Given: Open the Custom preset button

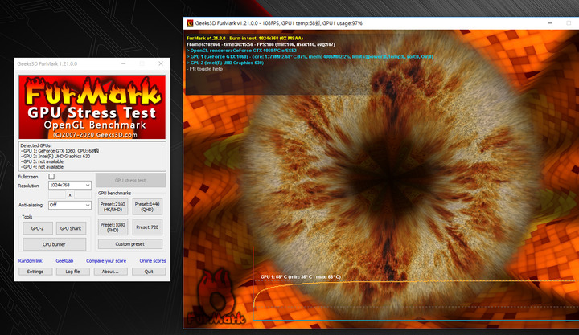Looking at the screenshot, I should click(130, 244).
